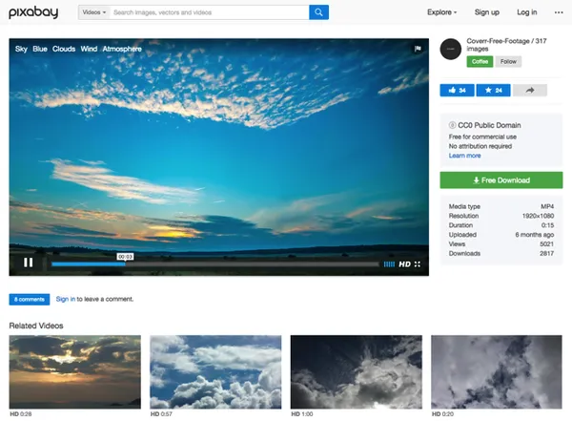The height and width of the screenshot is (421, 572).
Task: Toggle HD quality in player
Action: click(x=404, y=264)
